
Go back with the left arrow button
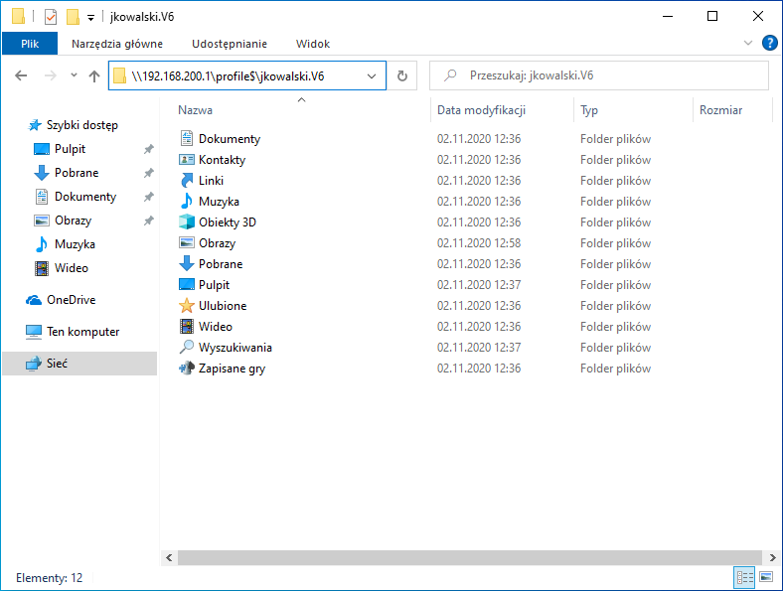(21, 75)
